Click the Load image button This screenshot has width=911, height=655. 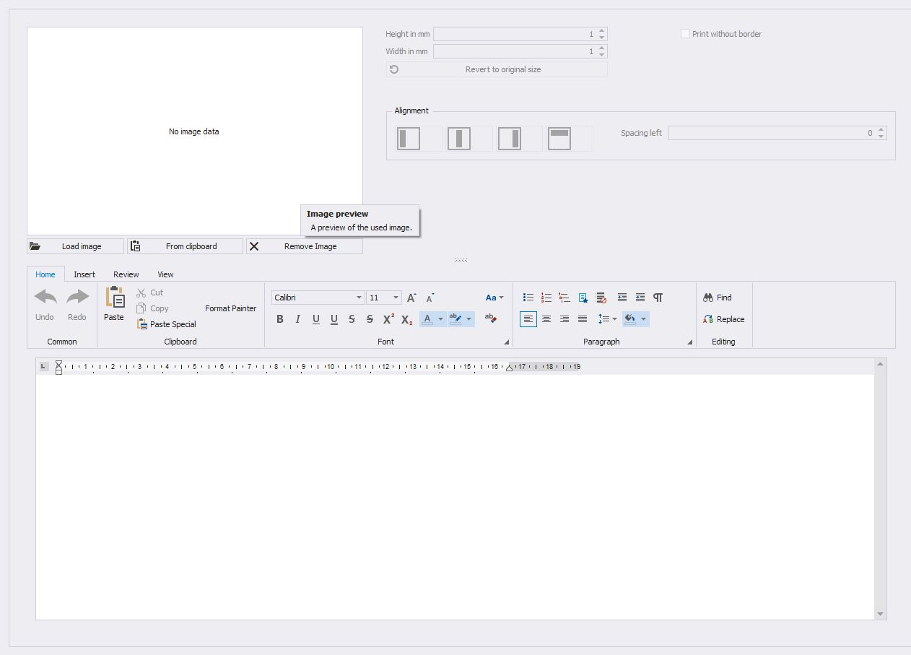76,246
